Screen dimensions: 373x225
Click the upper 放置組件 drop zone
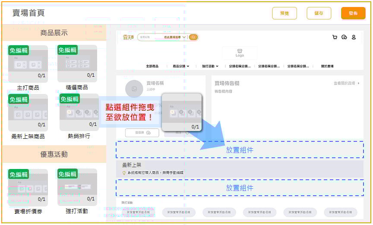pyautogui.click(x=240, y=150)
